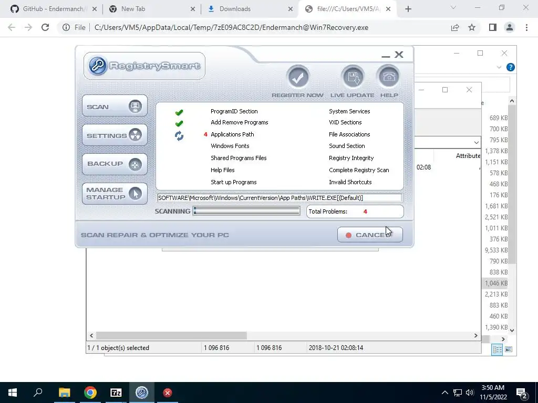
Task: Open the Windows Start menu
Action: point(13,393)
